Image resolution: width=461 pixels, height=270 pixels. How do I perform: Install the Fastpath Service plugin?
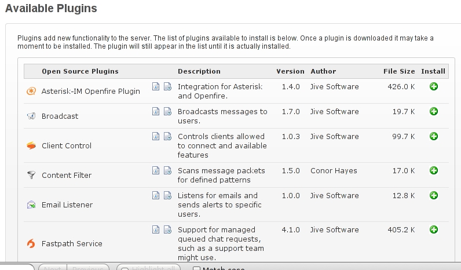(x=433, y=229)
